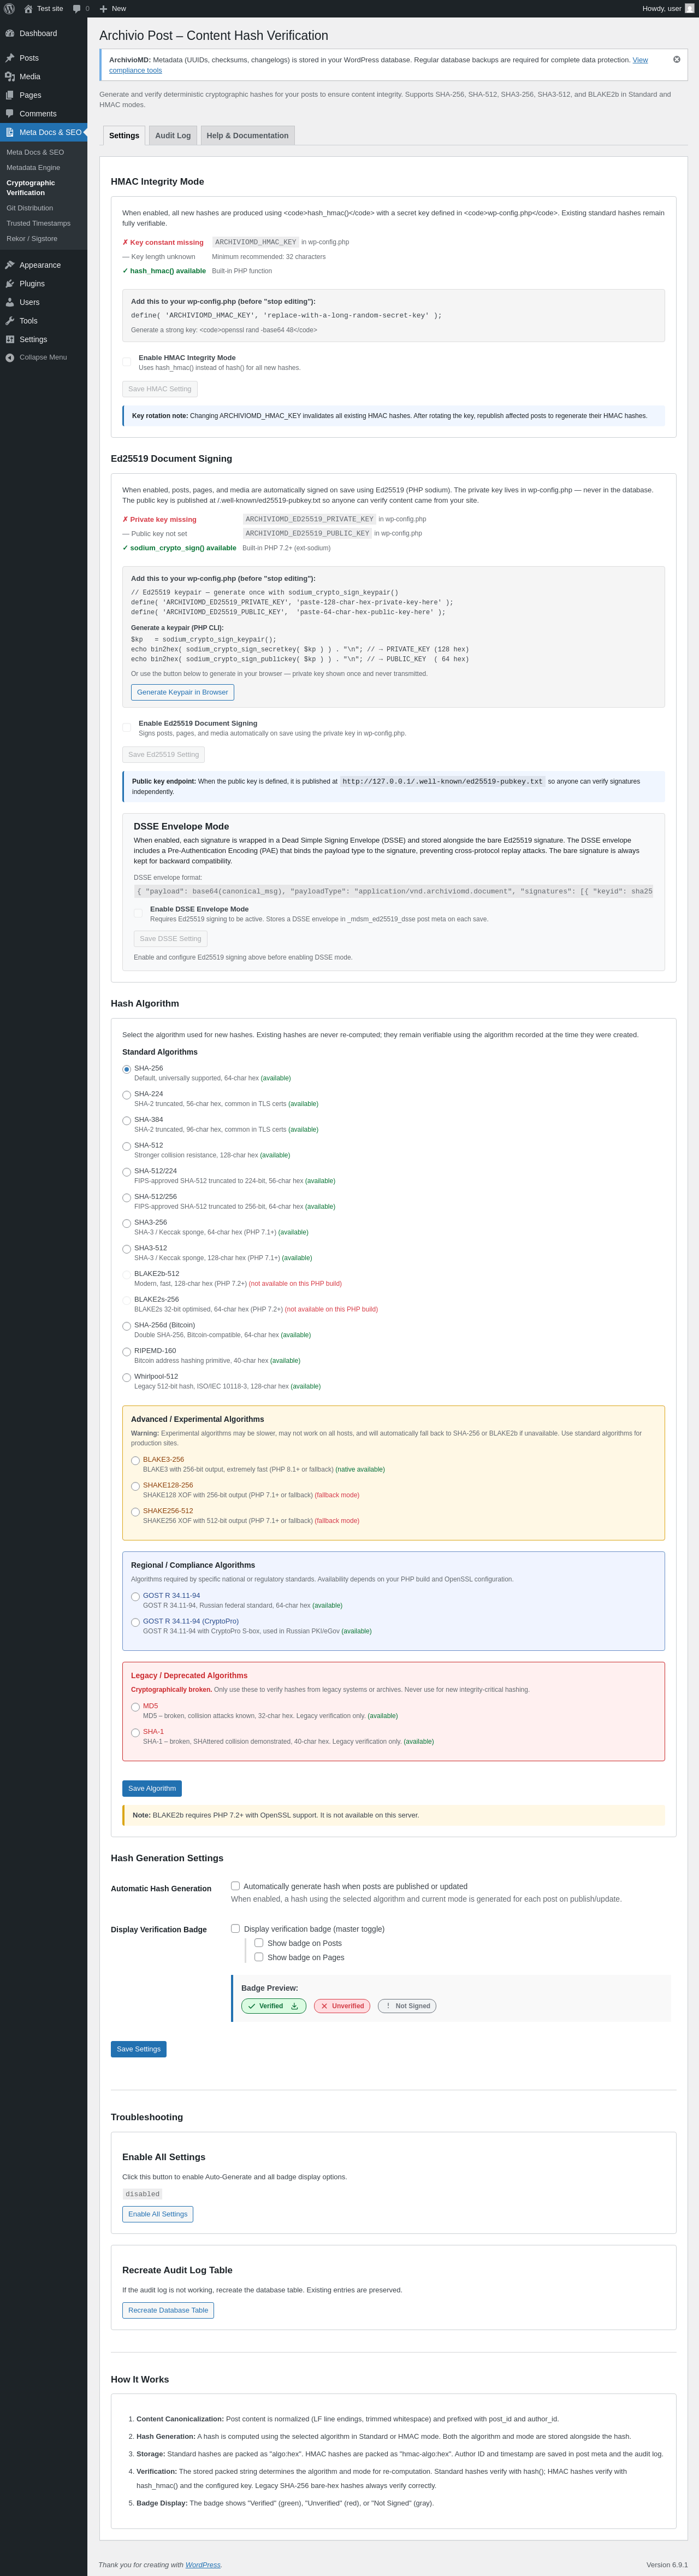The width and height of the screenshot is (699, 2576).
Task: Check Display verification badge master toggle
Action: coord(236,1928)
